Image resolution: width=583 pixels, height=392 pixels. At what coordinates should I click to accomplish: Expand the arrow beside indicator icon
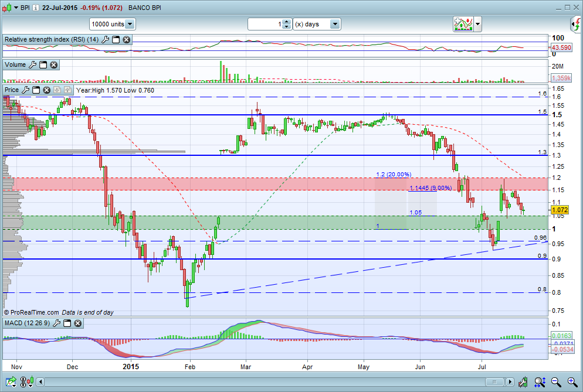[x=478, y=25]
